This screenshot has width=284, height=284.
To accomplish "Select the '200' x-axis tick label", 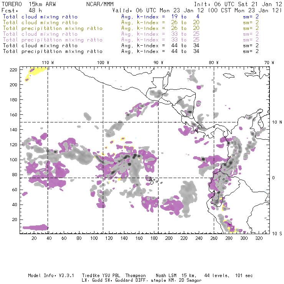I will click(169, 238).
